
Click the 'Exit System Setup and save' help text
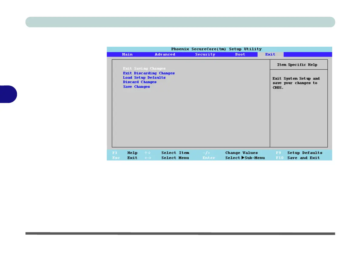click(296, 83)
